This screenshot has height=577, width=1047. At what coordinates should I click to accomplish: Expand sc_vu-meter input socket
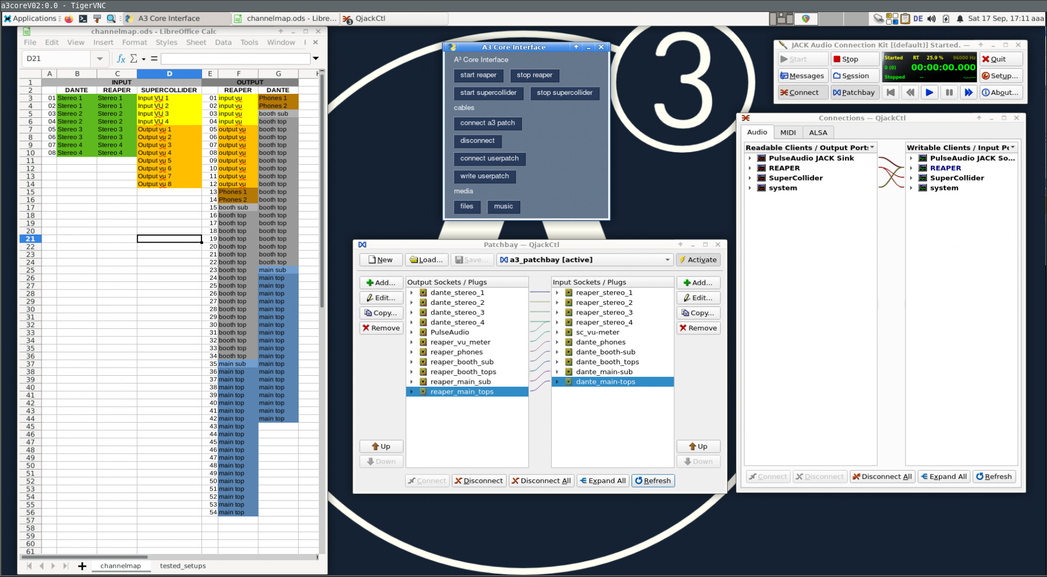pos(557,332)
